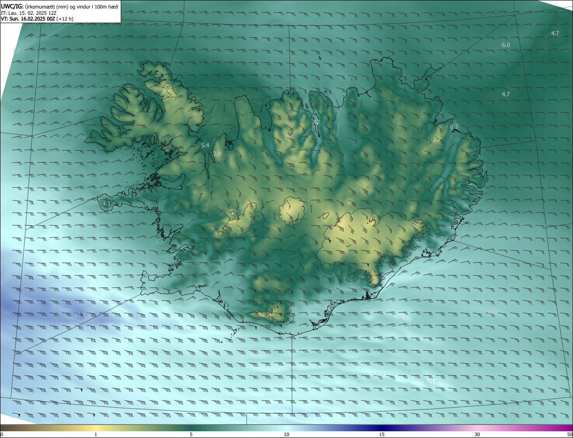Click the 4.1 value label on the map

click(x=107, y=204)
